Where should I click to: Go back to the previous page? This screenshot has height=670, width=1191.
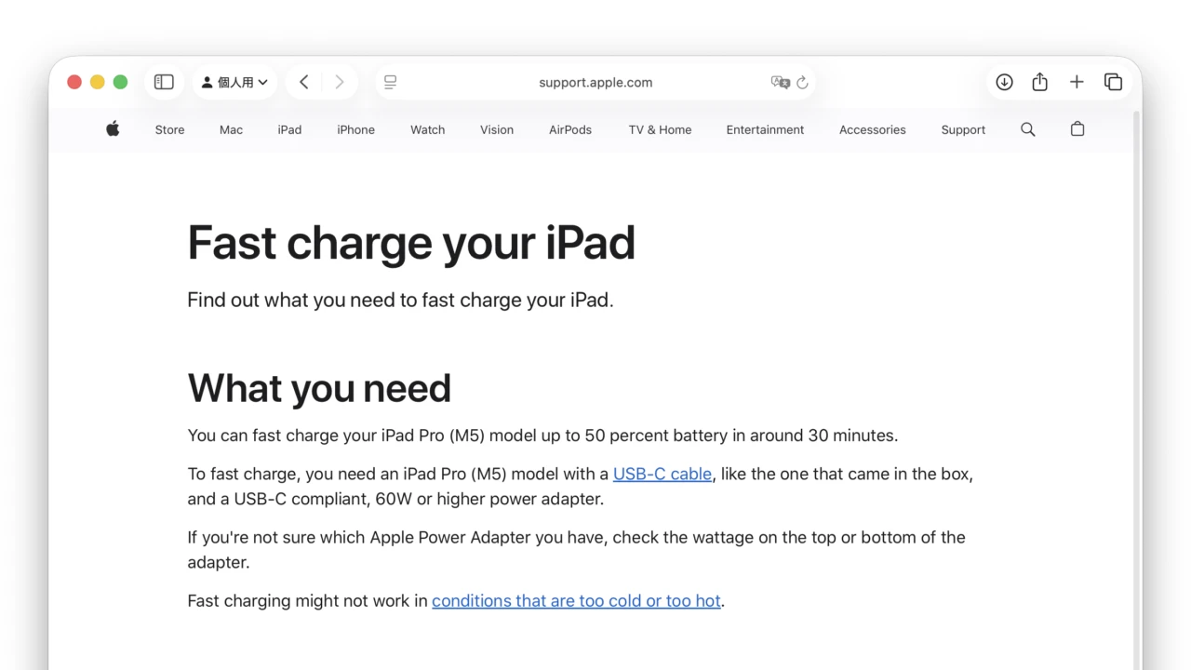[x=304, y=82]
